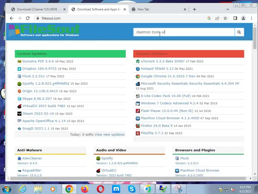
Task: Click the uTorrent icon in Popular Software
Action: click(138, 61)
